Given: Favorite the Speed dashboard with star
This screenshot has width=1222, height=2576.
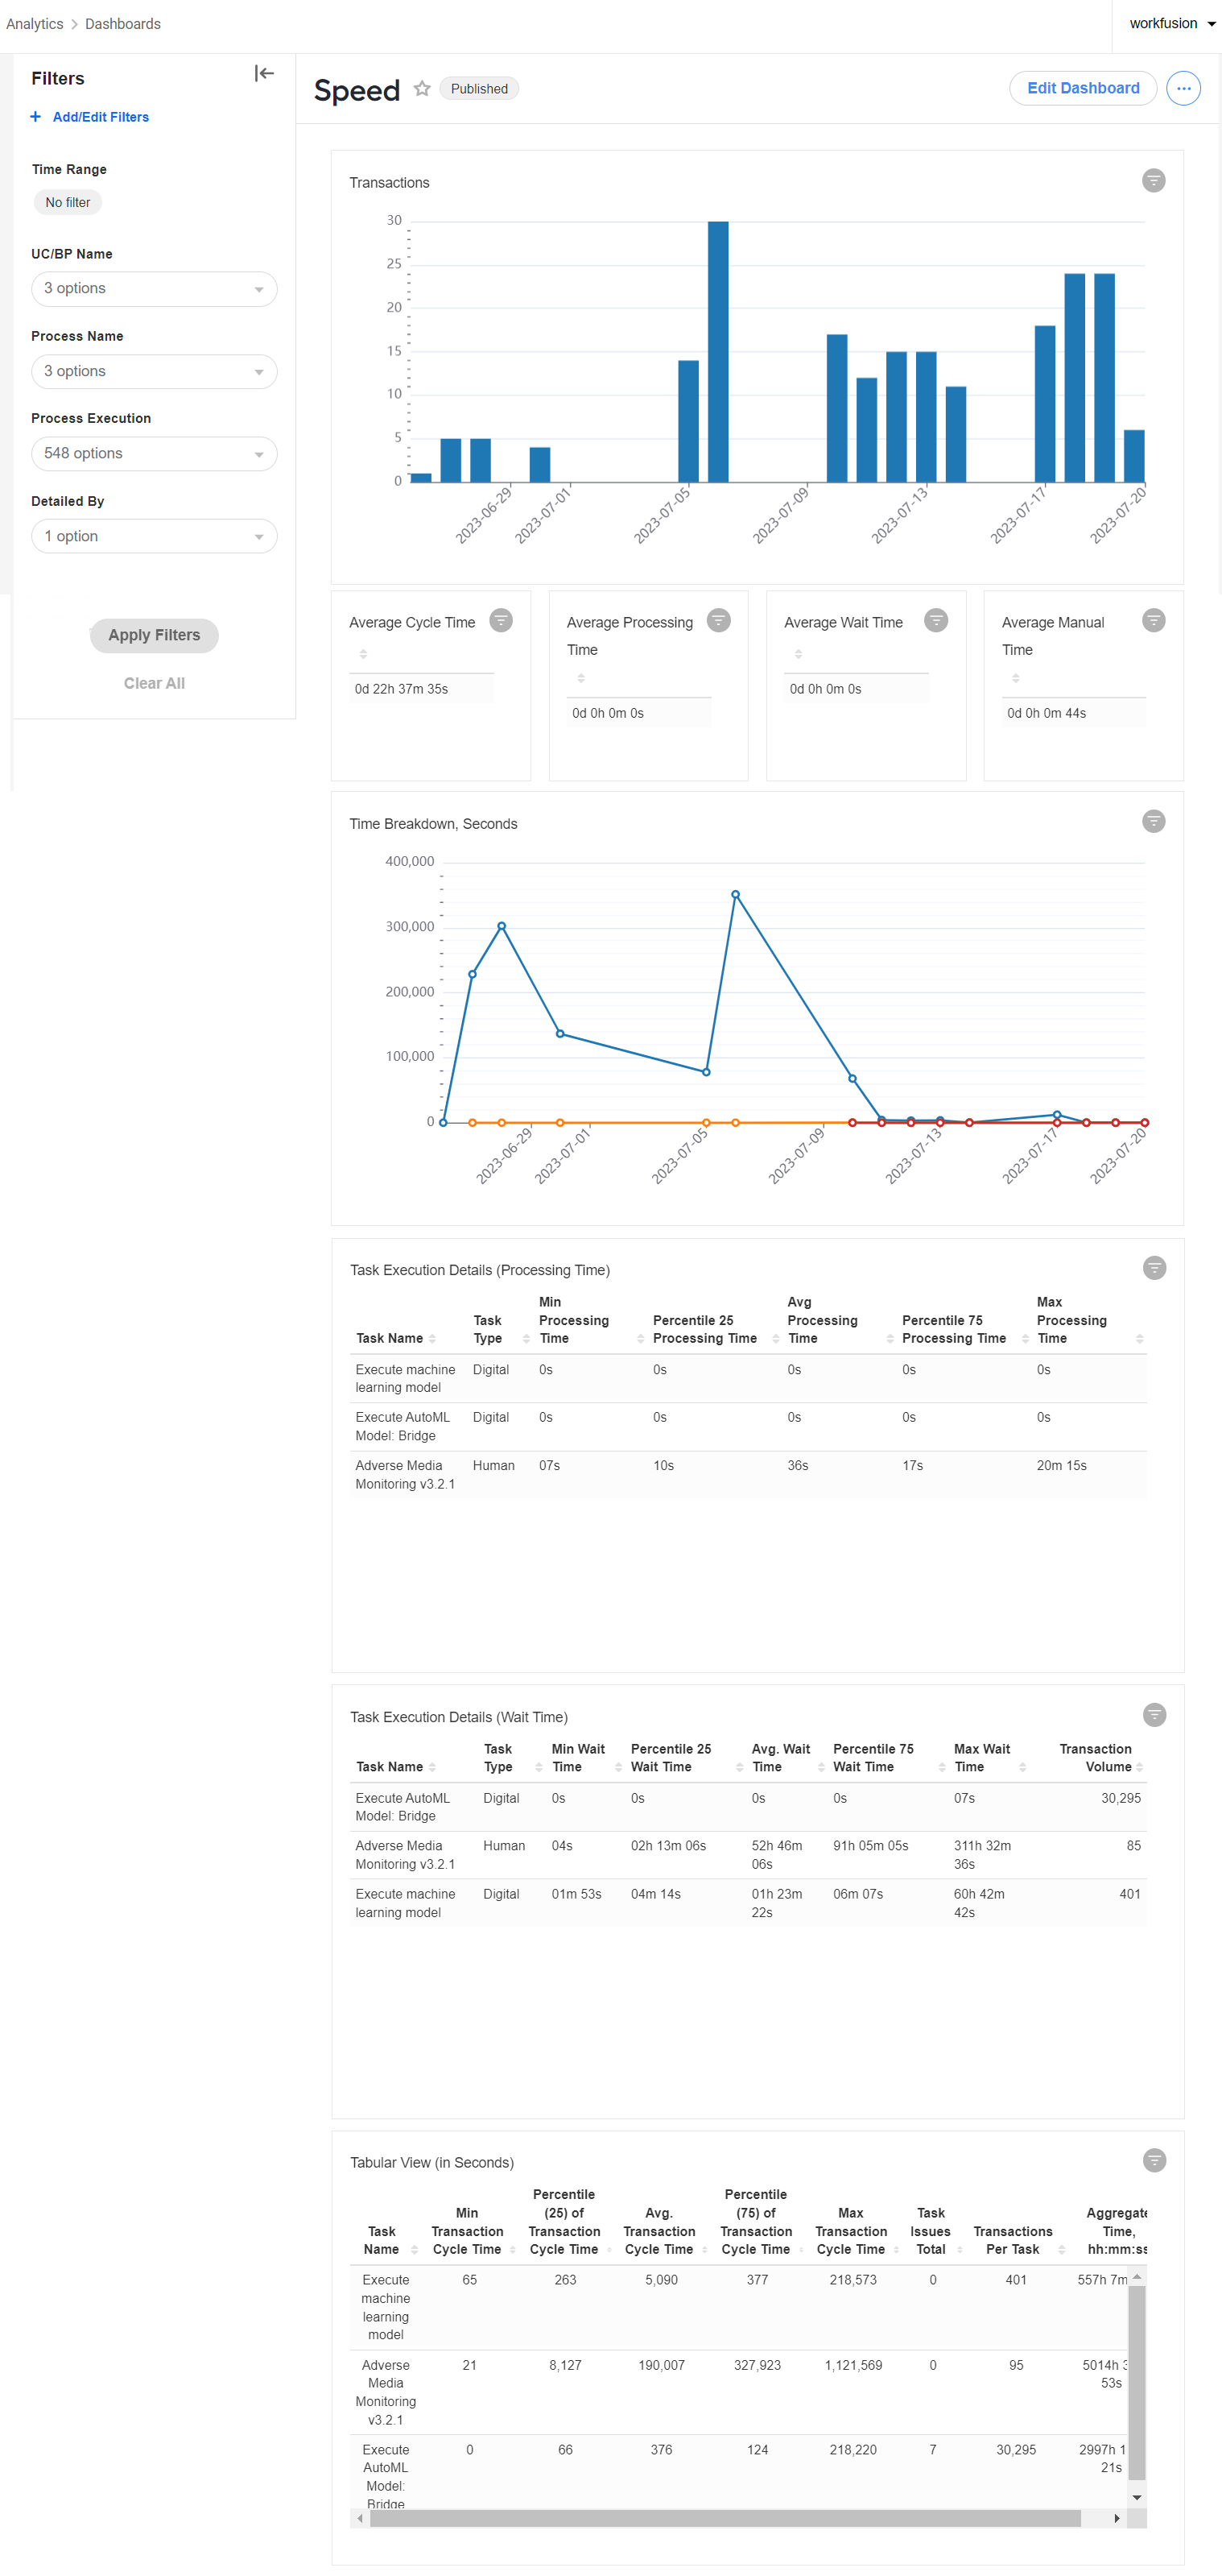Looking at the screenshot, I should coord(423,89).
